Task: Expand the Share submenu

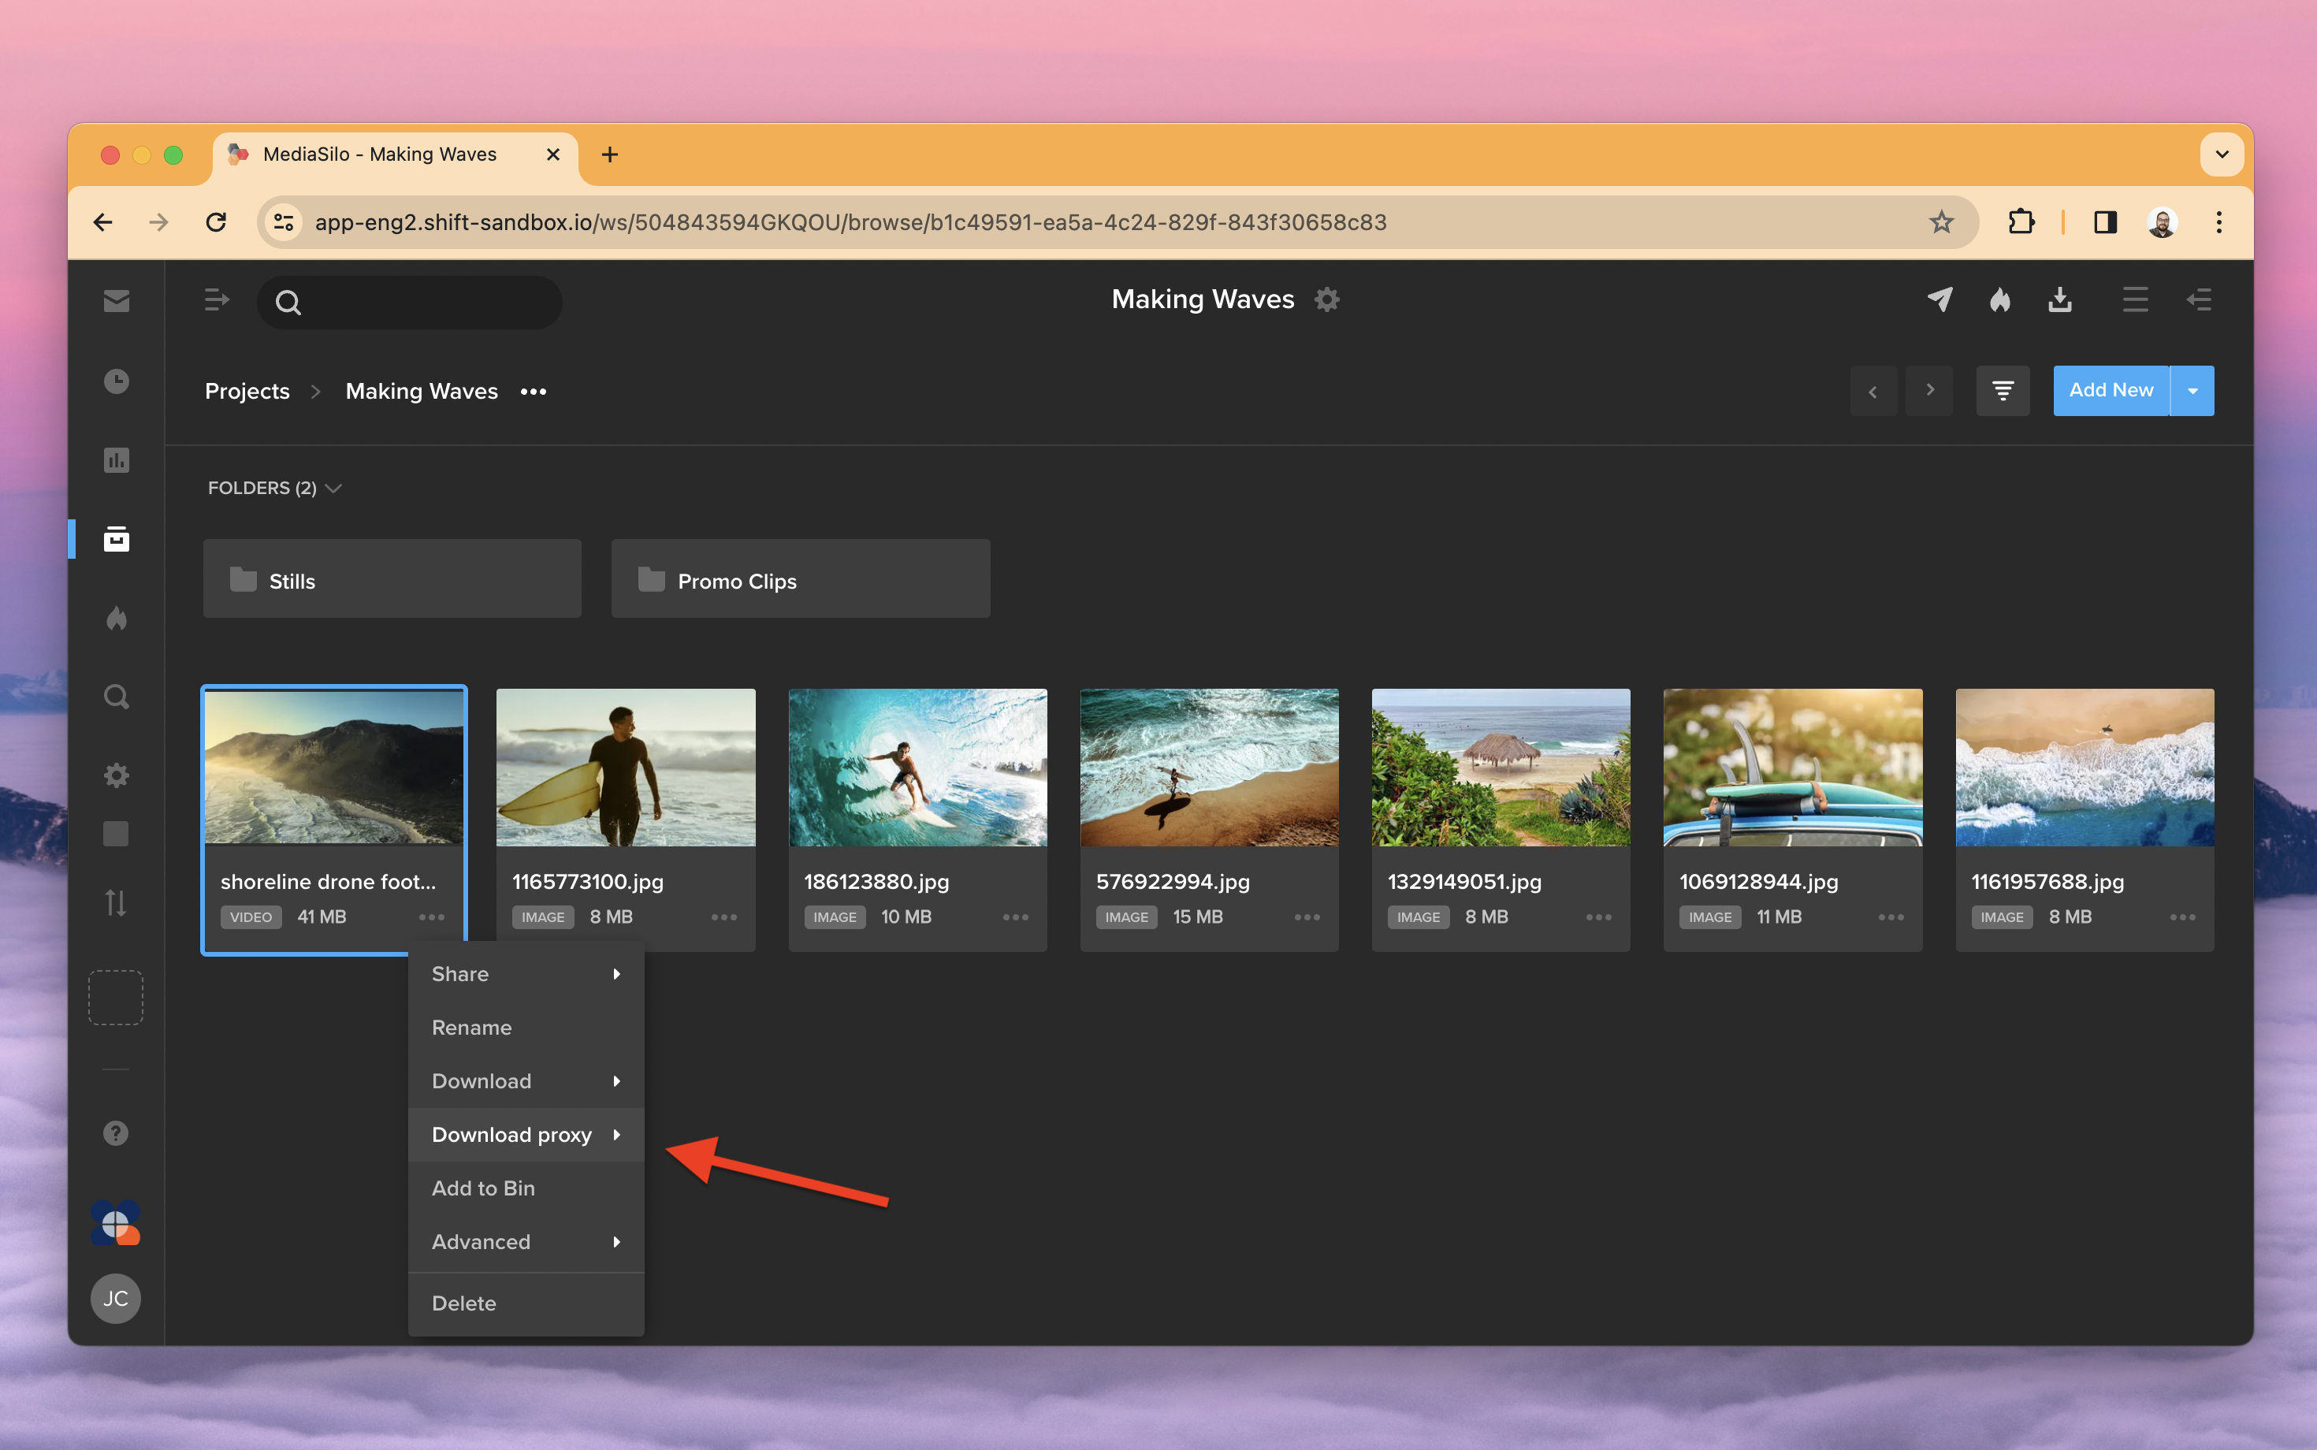Action: [x=526, y=973]
